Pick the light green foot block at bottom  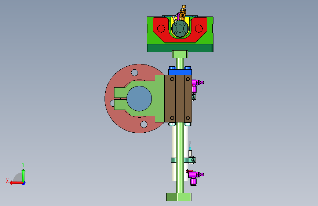point(179,197)
